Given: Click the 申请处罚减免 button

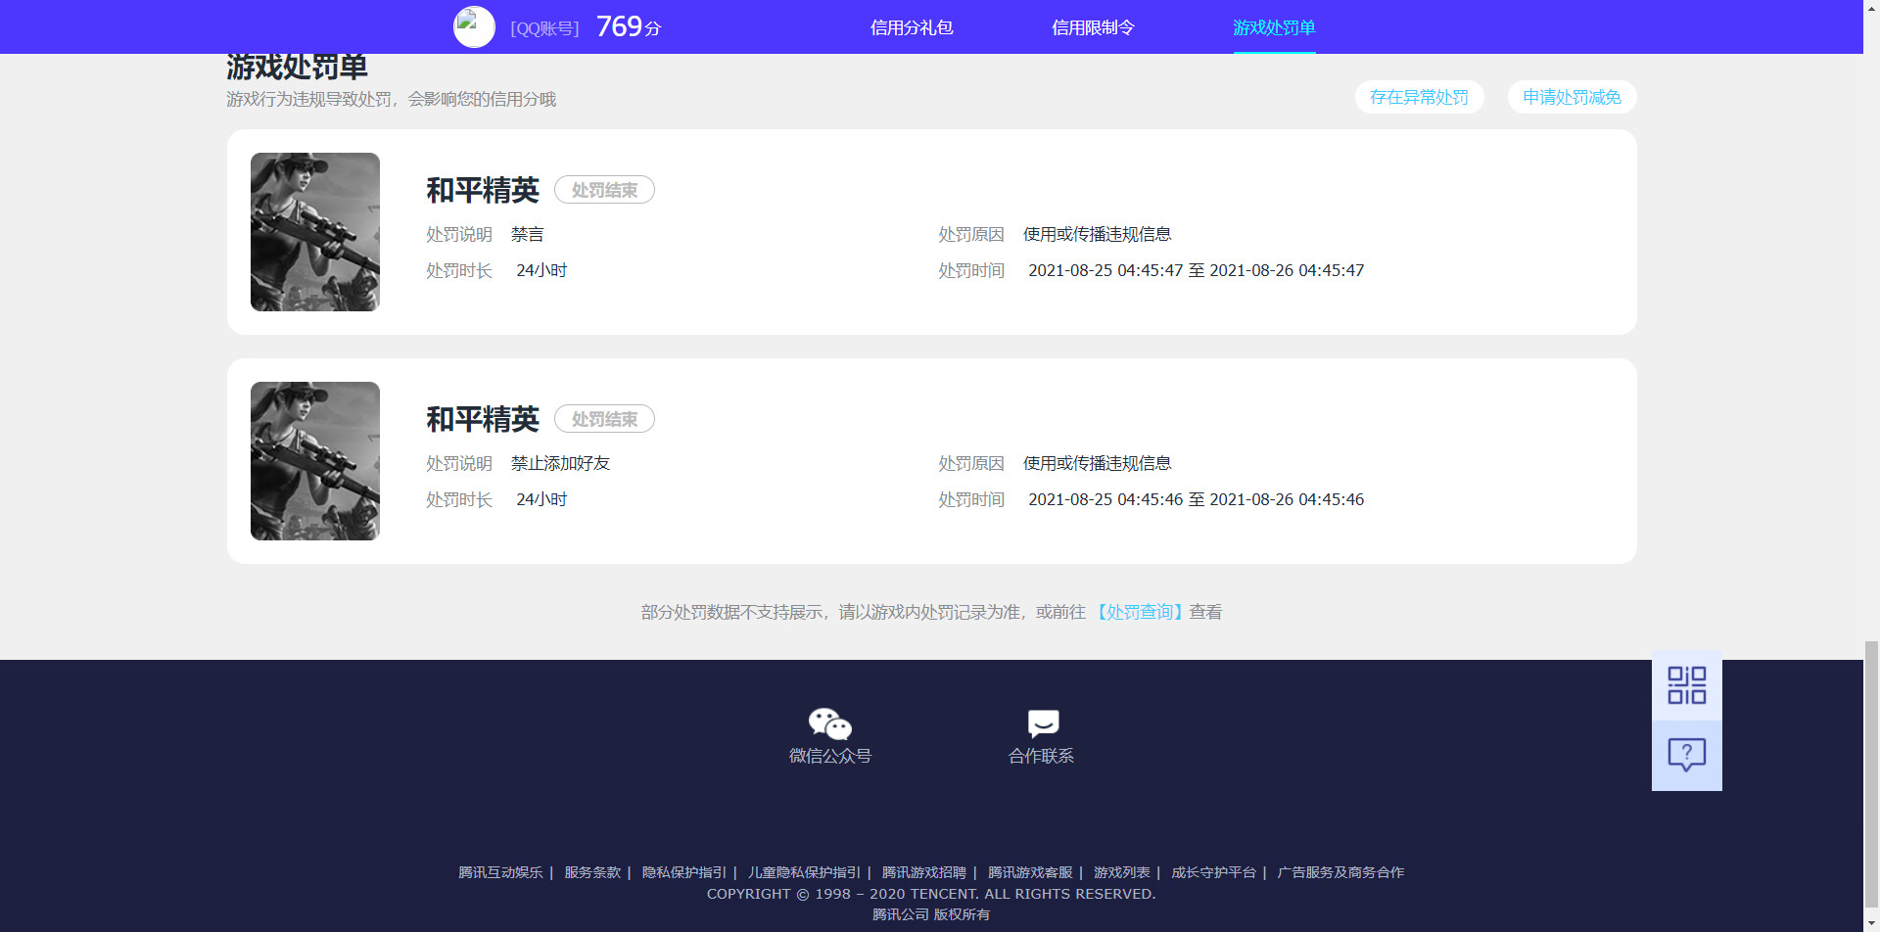Looking at the screenshot, I should (x=1572, y=97).
